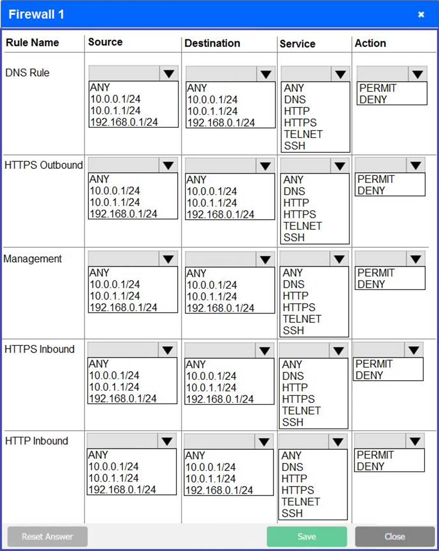Select 10.0.0.1/24 as HTTPS Outbound source

click(x=115, y=191)
